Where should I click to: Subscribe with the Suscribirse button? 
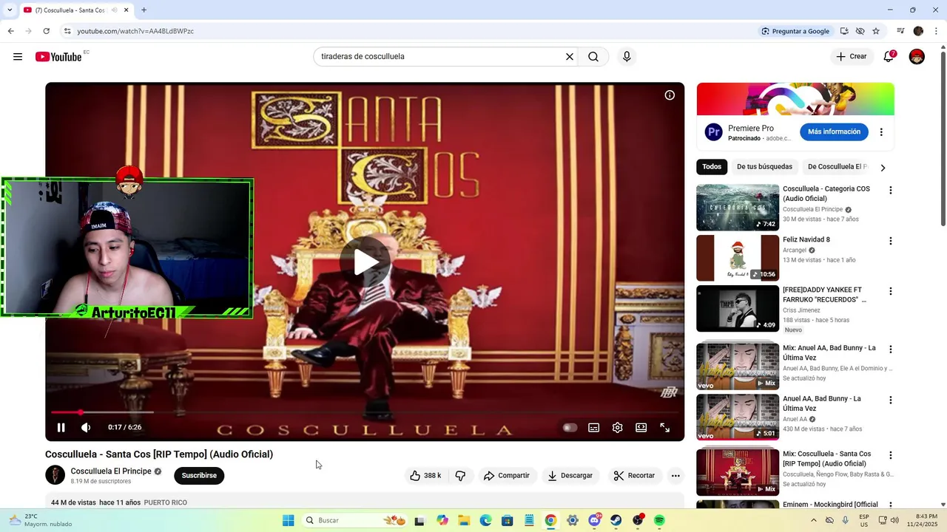pyautogui.click(x=199, y=476)
